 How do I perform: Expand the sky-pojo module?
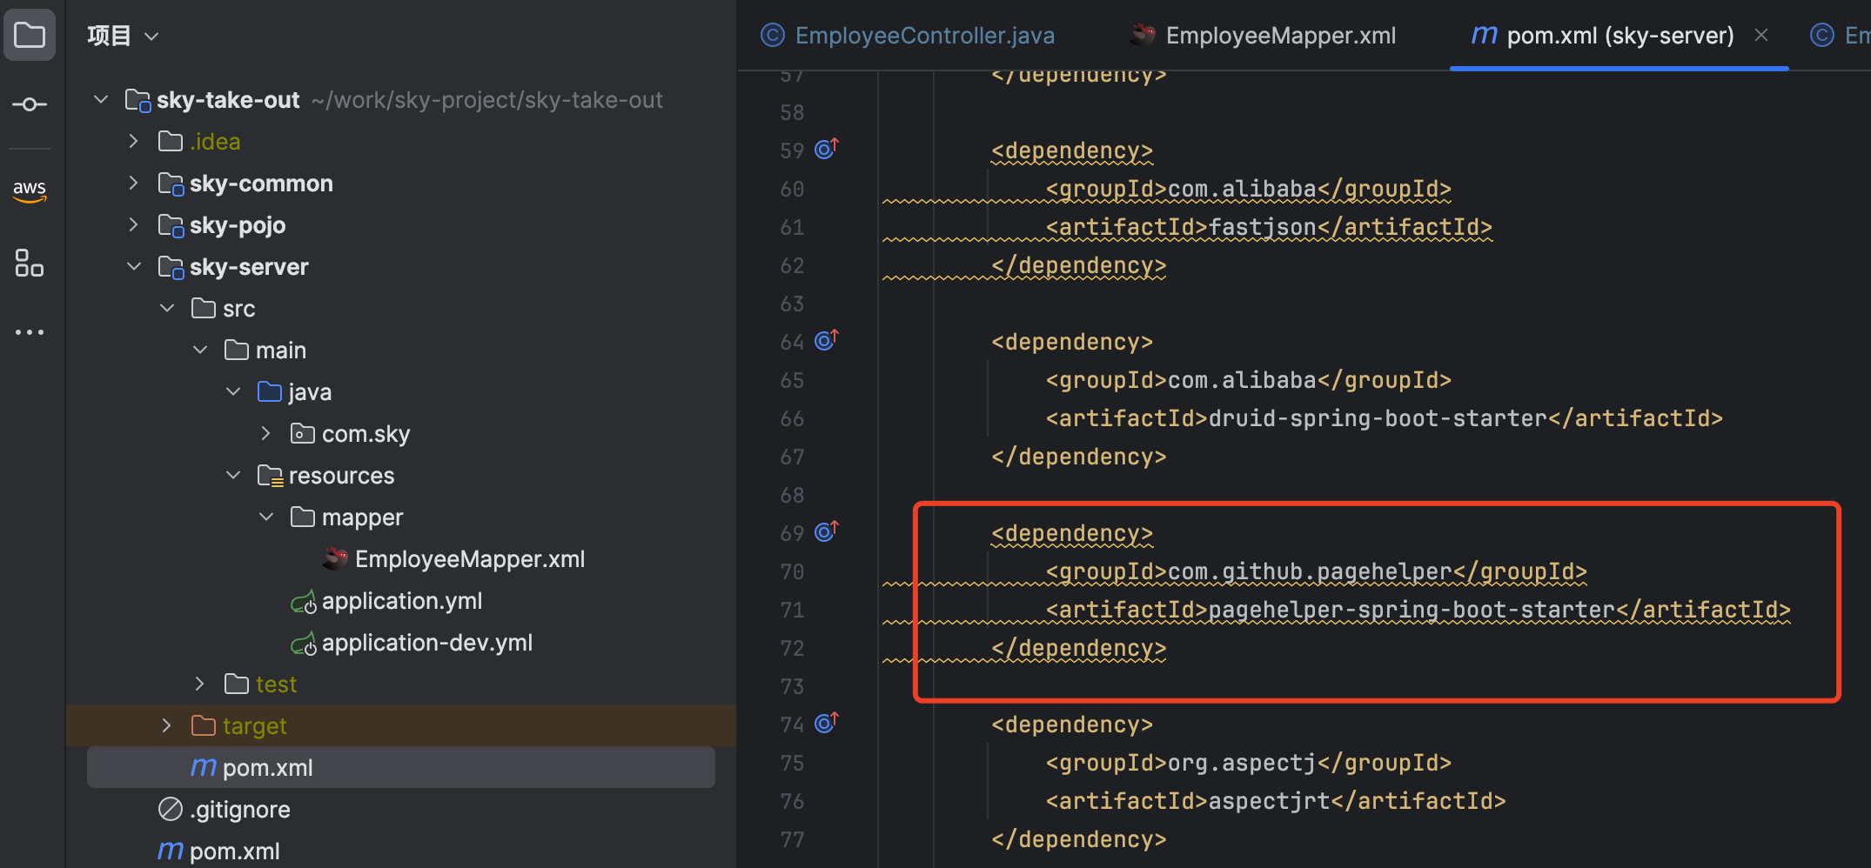[x=134, y=224]
